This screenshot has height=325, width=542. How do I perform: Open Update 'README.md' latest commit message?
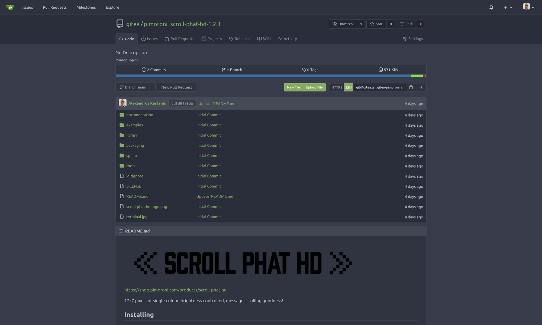click(217, 104)
